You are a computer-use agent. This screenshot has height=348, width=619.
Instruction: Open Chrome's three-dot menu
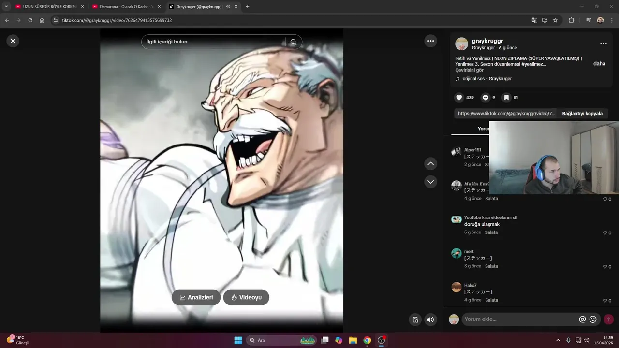(612, 20)
